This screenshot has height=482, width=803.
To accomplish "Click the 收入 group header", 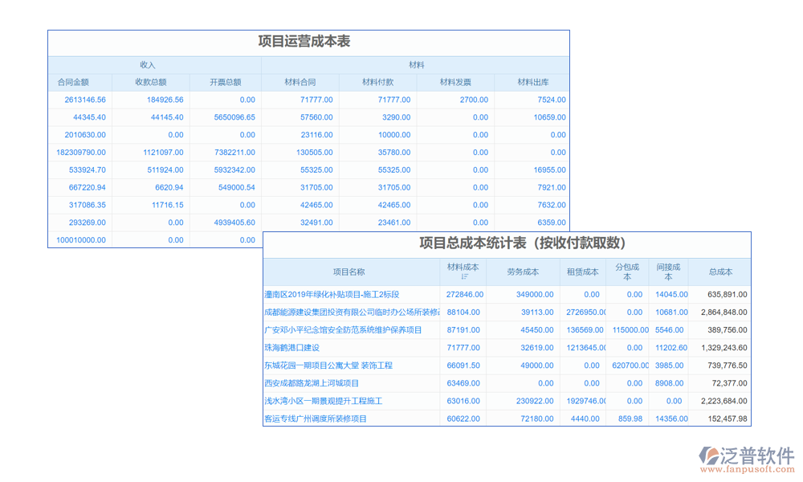I will [148, 64].
